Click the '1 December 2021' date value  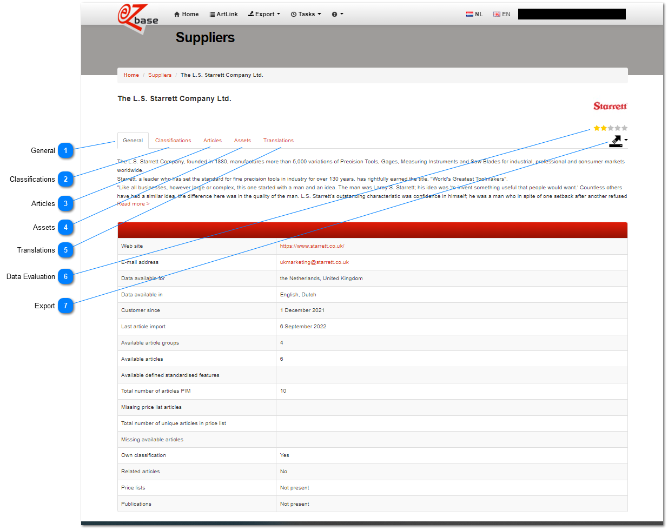click(x=302, y=310)
